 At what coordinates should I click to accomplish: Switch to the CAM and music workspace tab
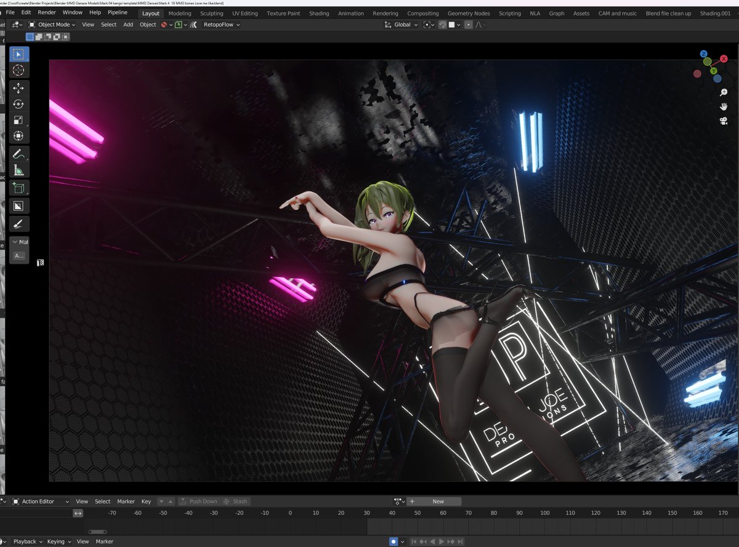coord(617,13)
